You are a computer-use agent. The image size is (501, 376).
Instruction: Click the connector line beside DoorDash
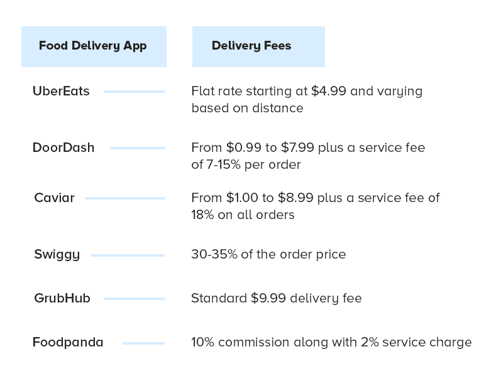138,148
